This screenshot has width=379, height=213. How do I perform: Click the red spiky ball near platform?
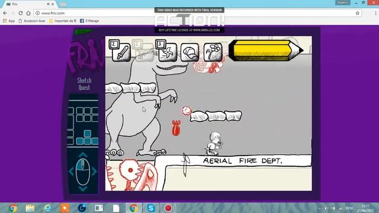pos(187,111)
